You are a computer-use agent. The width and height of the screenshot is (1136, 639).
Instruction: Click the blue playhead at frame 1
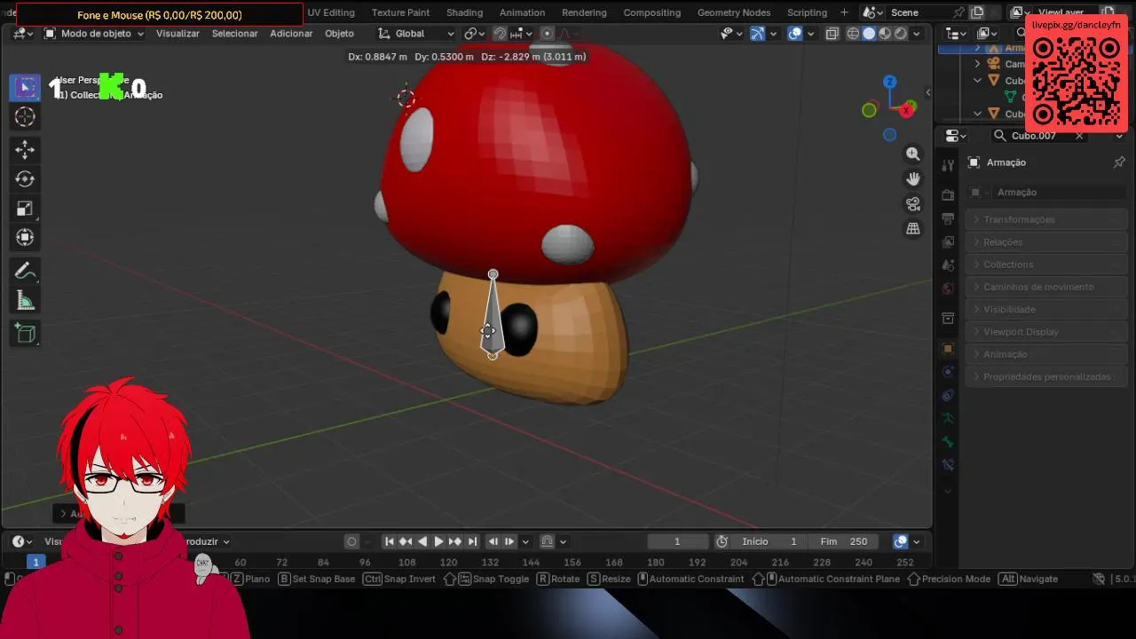(x=35, y=562)
